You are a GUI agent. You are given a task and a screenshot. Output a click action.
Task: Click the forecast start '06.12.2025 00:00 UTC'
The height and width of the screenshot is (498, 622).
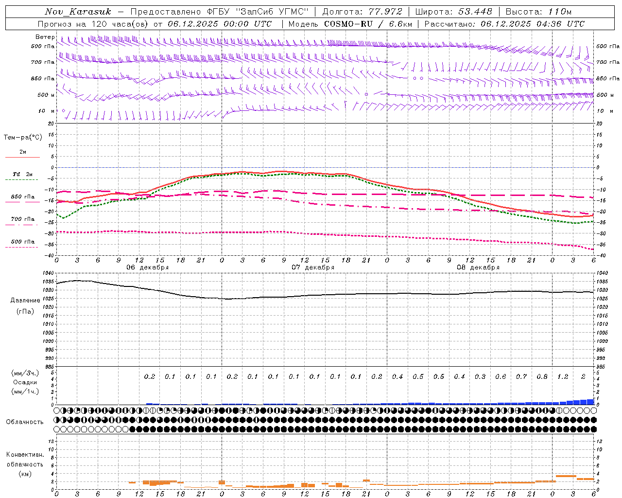click(220, 24)
